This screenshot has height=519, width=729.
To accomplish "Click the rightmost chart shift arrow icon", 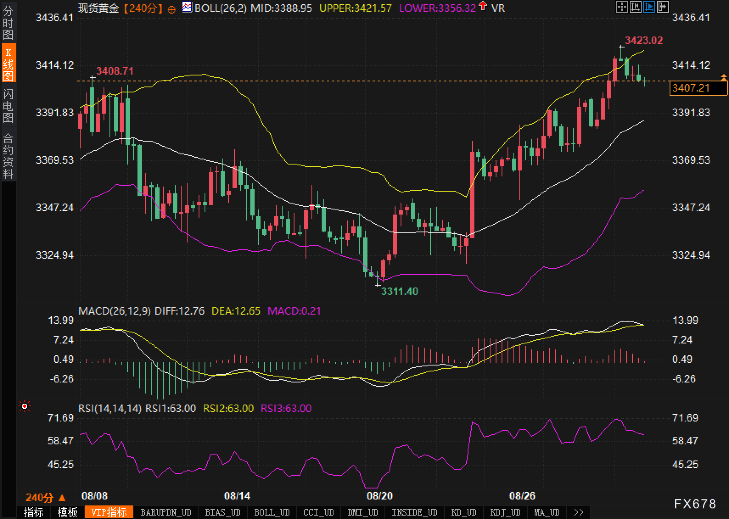I will 662,7.
